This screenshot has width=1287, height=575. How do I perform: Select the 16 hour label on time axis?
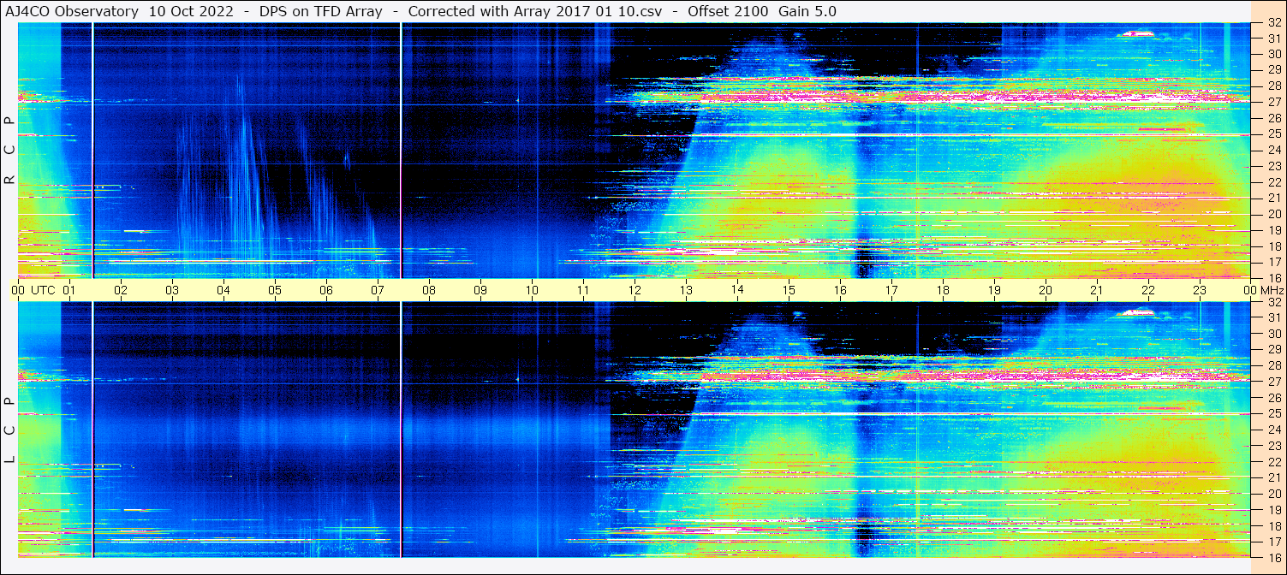pyautogui.click(x=840, y=290)
